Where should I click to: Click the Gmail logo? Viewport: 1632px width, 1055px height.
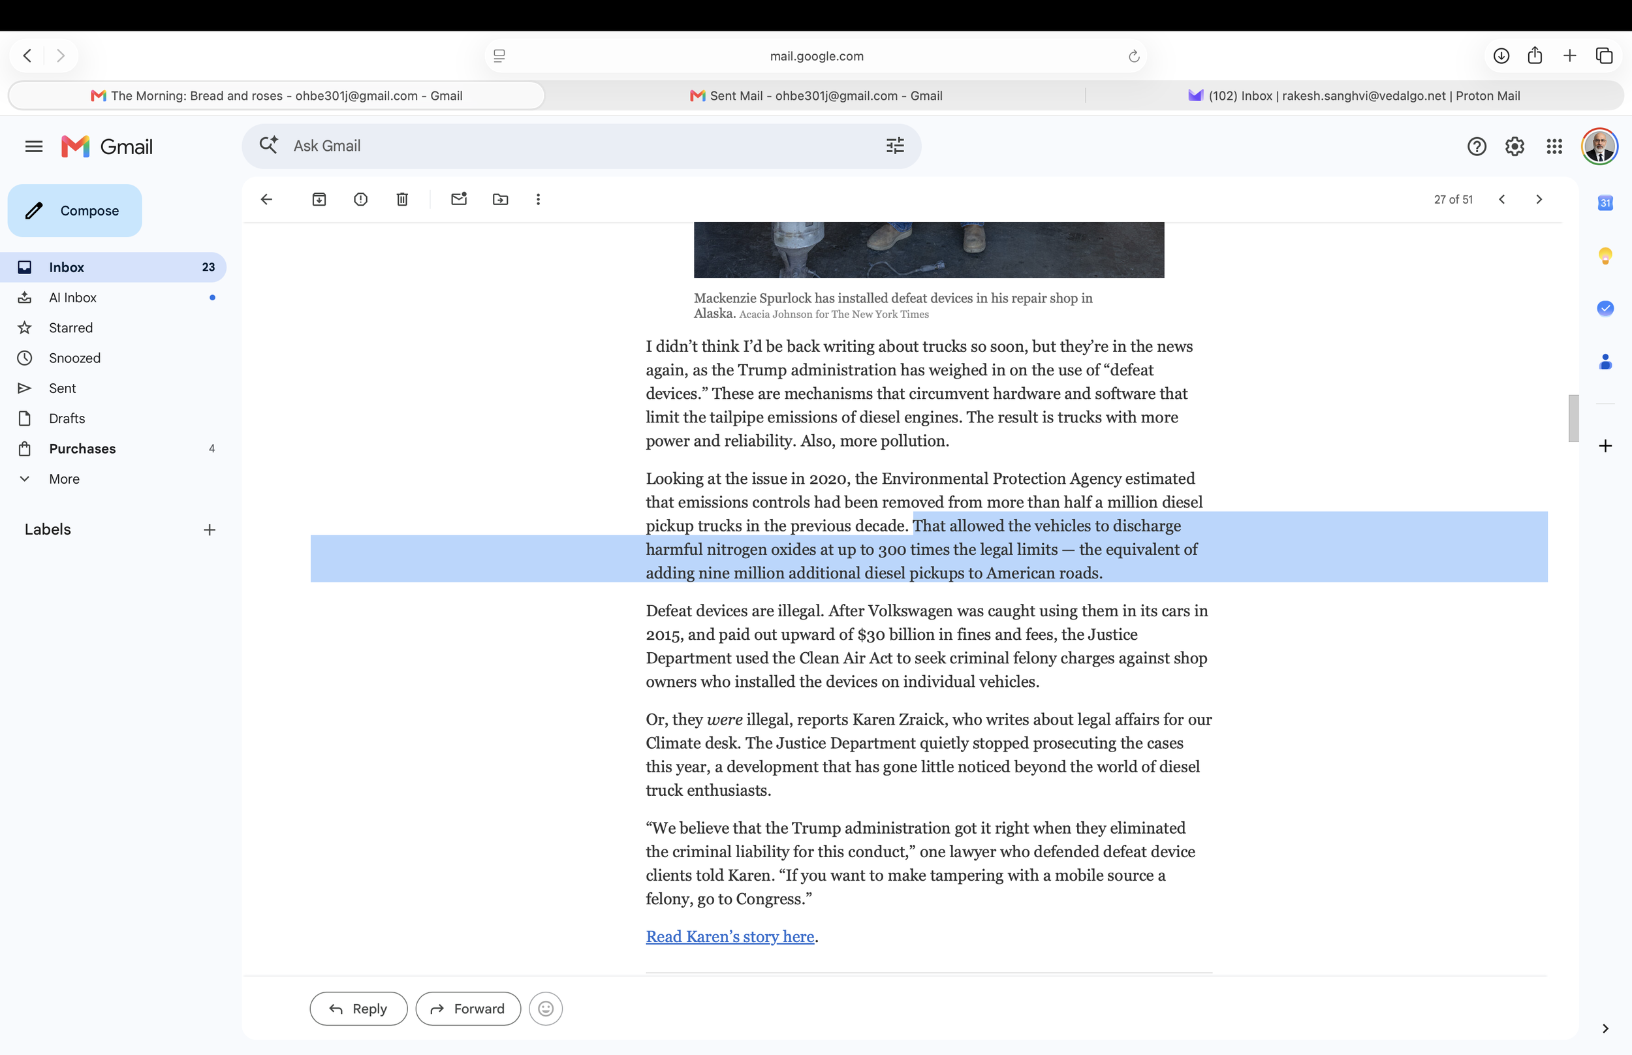coord(108,146)
